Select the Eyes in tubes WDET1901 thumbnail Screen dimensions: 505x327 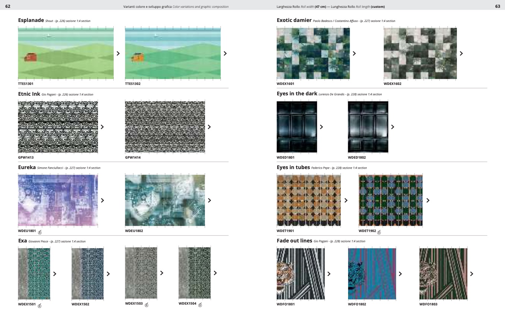coord(308,200)
